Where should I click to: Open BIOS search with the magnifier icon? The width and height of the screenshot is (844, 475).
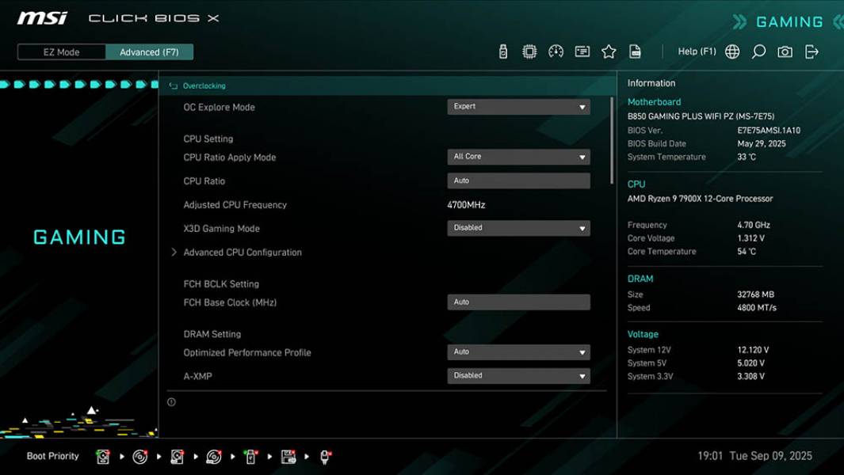pyautogui.click(x=758, y=51)
